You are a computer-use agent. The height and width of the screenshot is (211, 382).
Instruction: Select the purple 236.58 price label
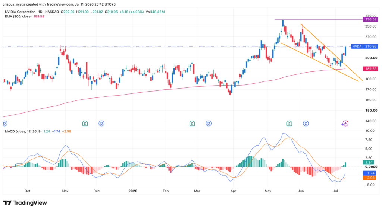tap(370, 19)
